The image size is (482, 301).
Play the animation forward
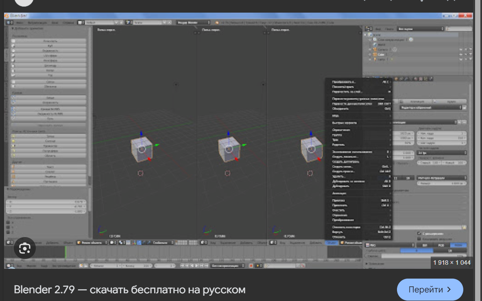tap(197, 266)
